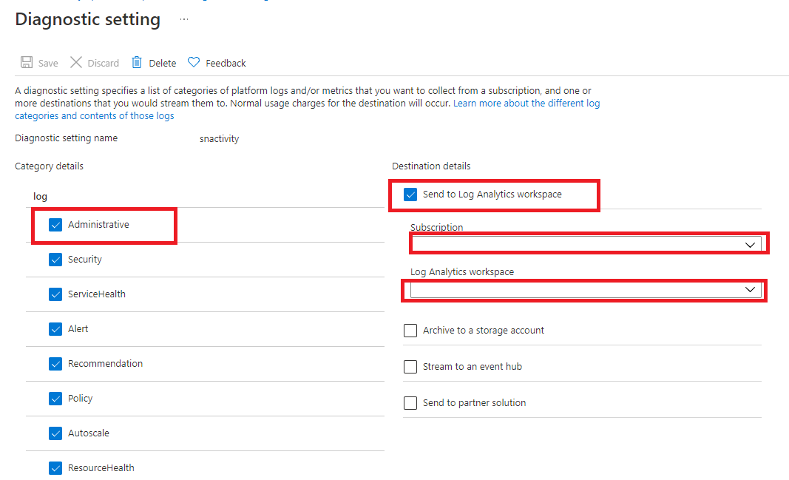Screen dimensions: 789x480
Task: Uncheck Send to Log Analytics workspace
Action: (410, 195)
